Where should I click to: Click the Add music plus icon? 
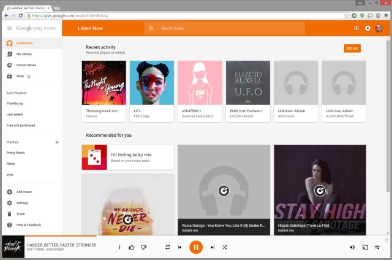click(10, 192)
